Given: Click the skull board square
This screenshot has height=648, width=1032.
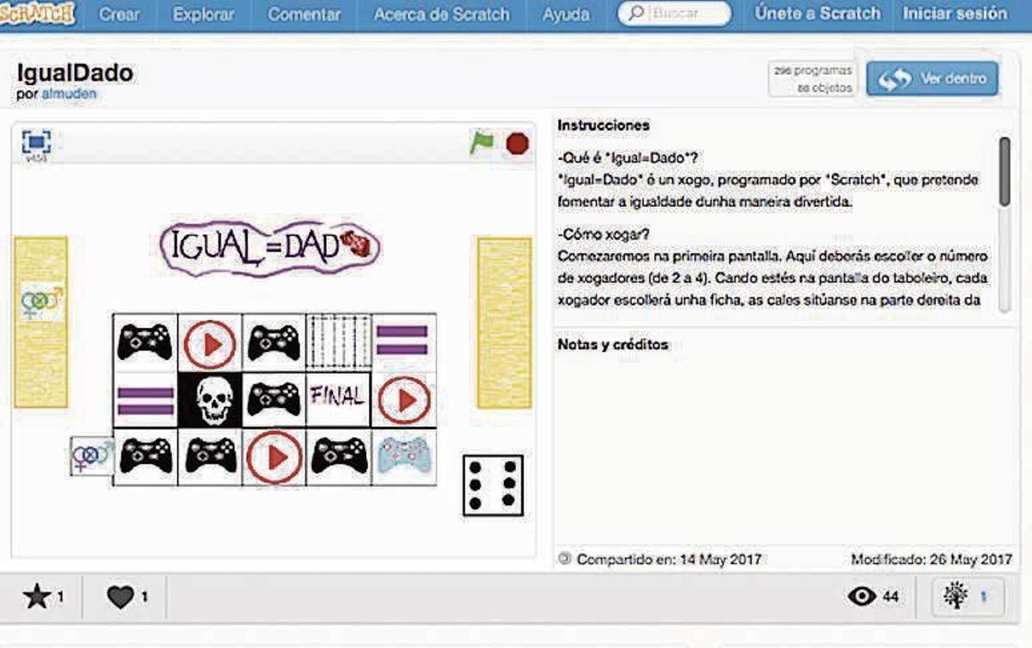Looking at the screenshot, I should [x=210, y=399].
